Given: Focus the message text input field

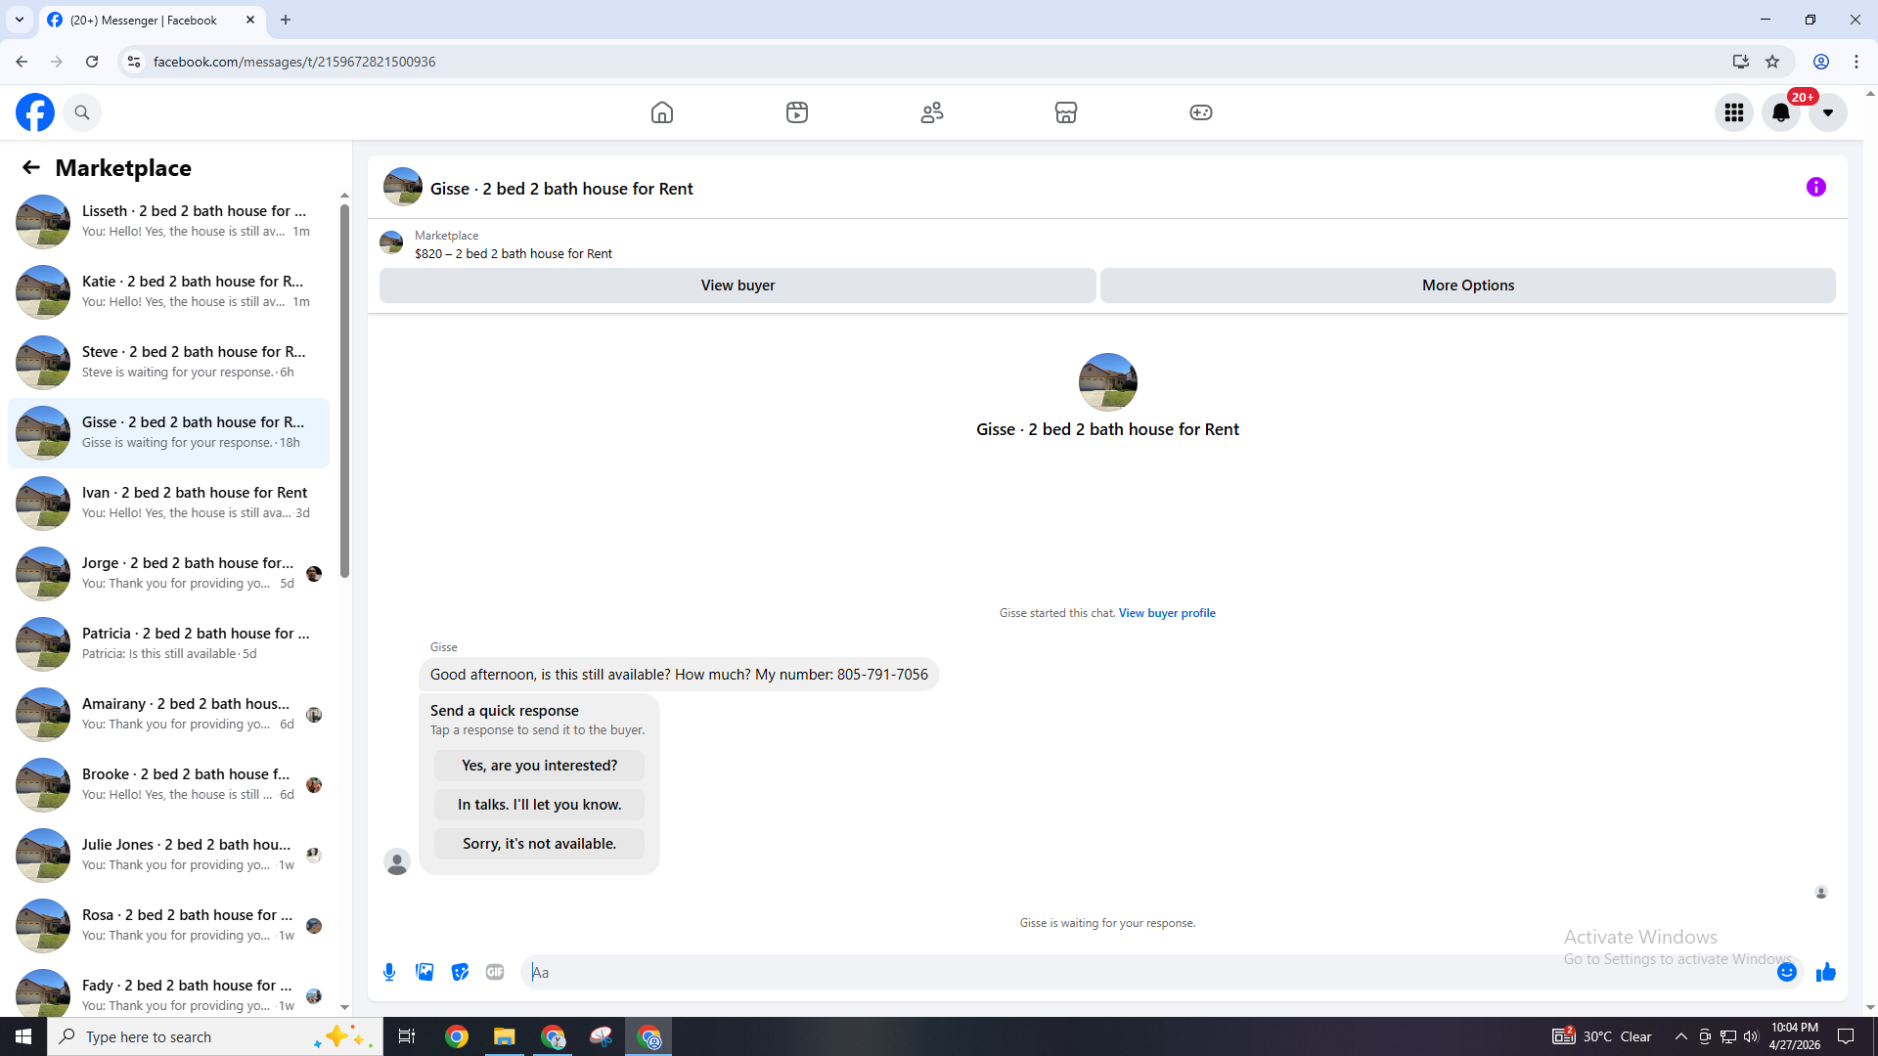Looking at the screenshot, I should [x=1144, y=972].
